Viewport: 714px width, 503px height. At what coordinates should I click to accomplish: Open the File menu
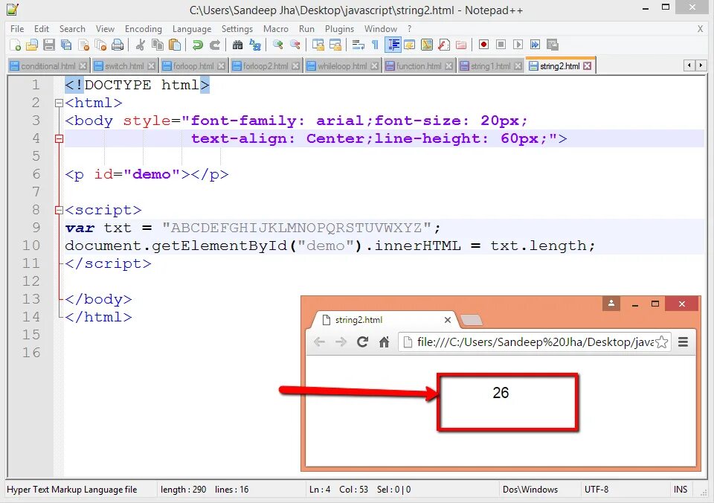pyautogui.click(x=17, y=29)
